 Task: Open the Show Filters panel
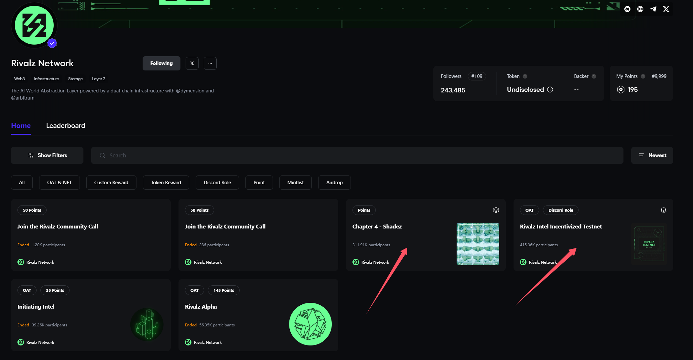pos(47,155)
